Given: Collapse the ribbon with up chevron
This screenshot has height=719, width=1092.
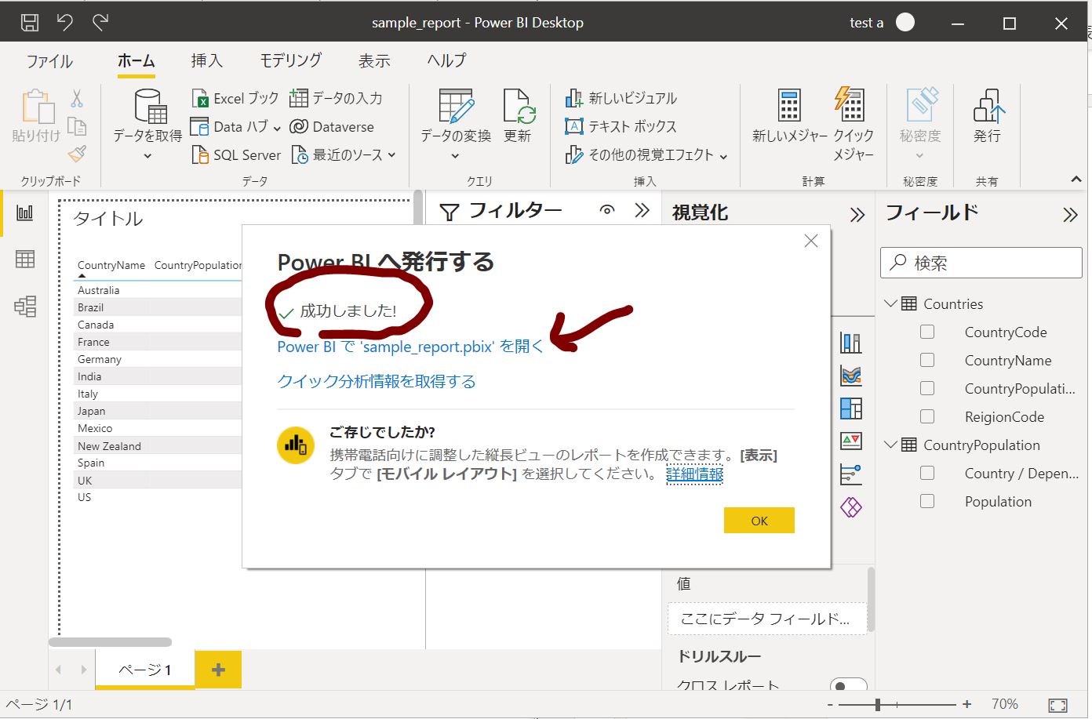Looking at the screenshot, I should pos(1076,180).
